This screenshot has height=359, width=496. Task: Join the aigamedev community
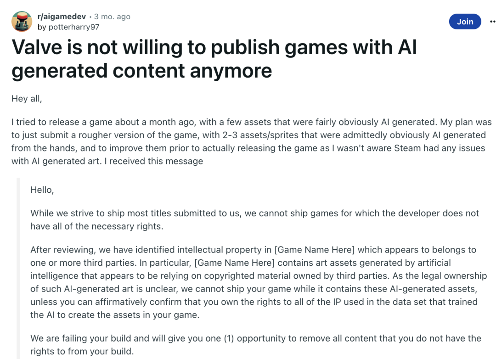[x=465, y=22]
